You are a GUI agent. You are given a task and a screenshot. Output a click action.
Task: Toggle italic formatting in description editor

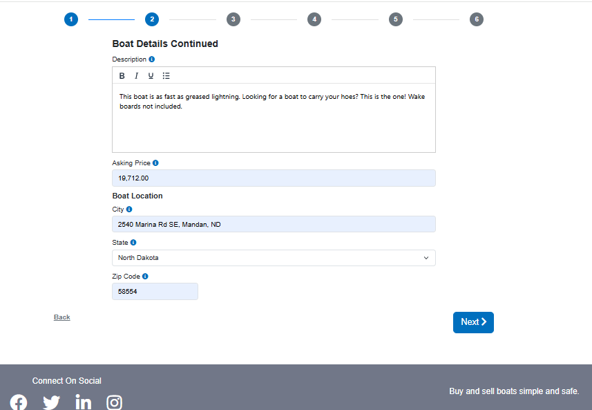pos(137,76)
